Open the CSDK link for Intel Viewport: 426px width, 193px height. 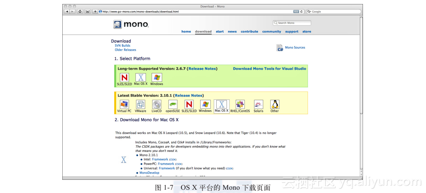173,160
